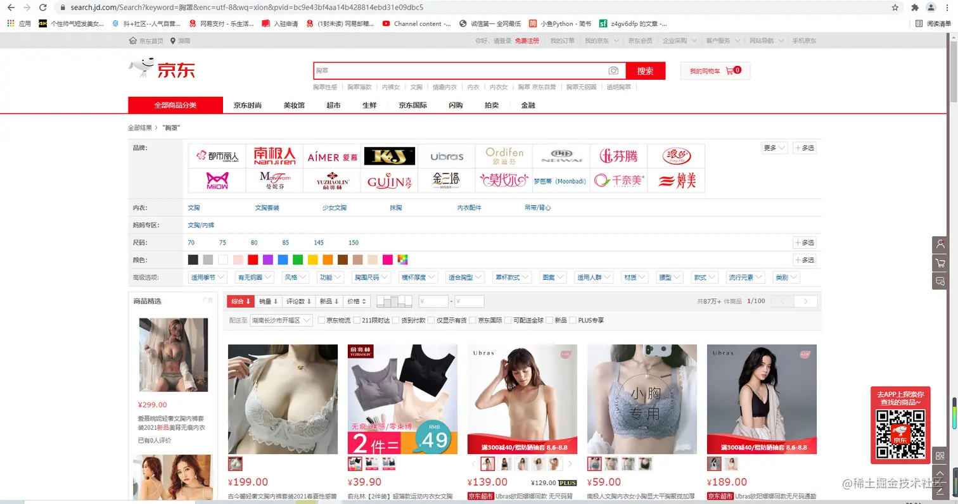Viewport: 958px width, 504px height.
Task: Click the JD.com dog logo
Action: pyautogui.click(x=162, y=68)
